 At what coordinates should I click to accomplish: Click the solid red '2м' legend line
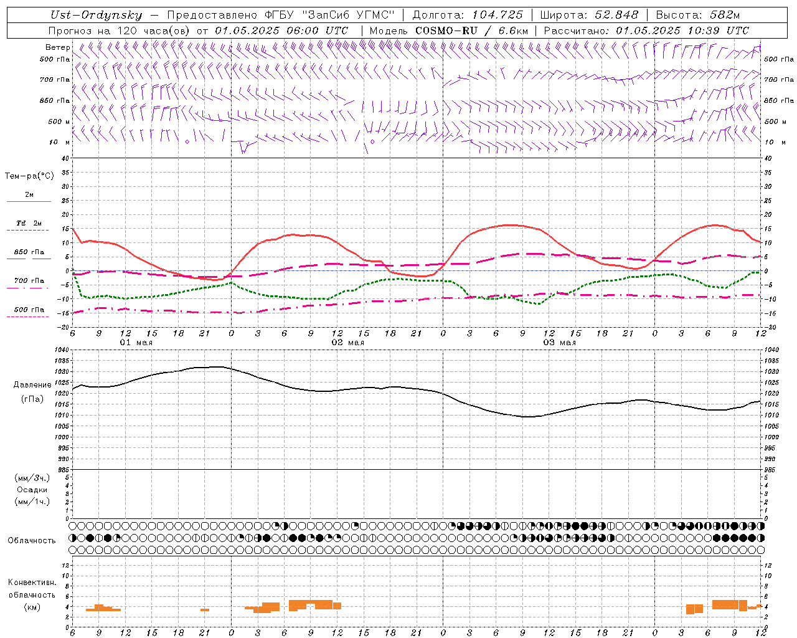point(29,201)
